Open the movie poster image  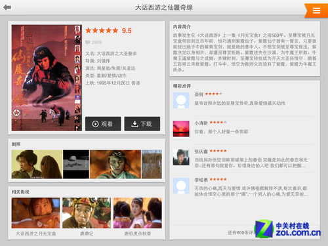(47, 78)
